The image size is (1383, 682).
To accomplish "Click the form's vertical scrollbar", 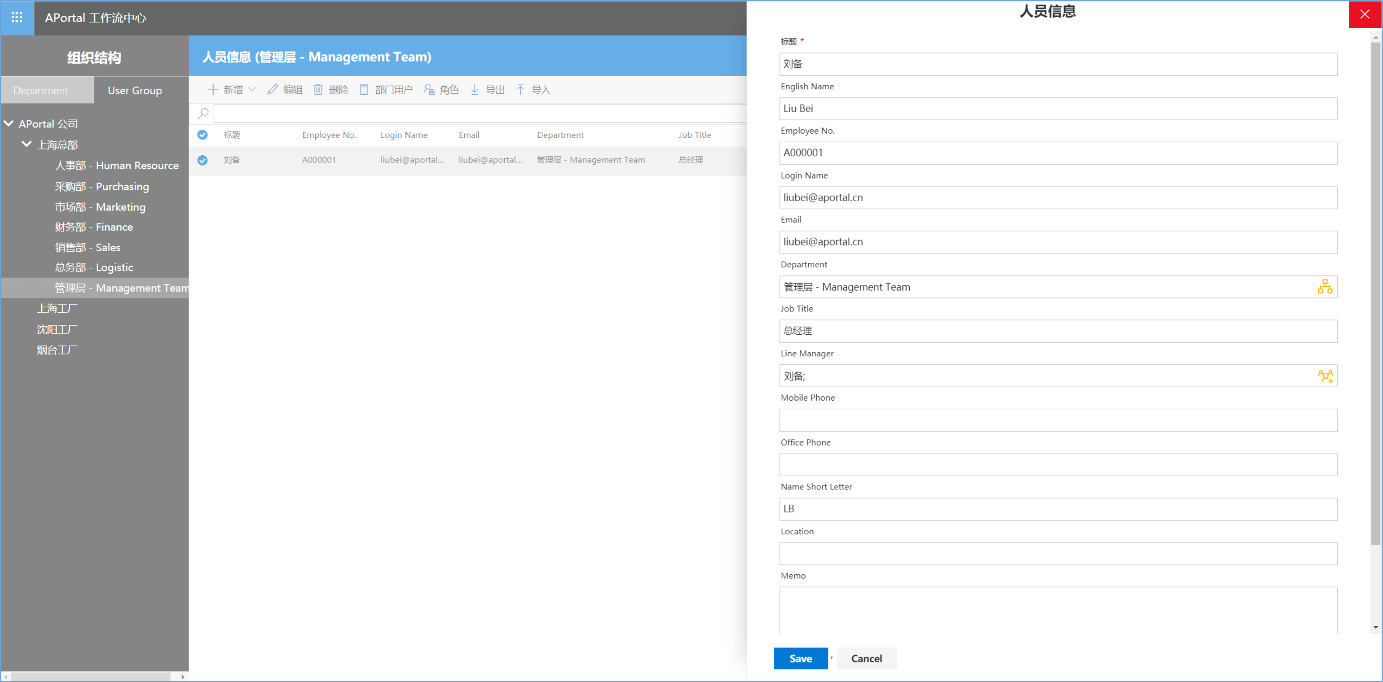I will coord(1375,293).
